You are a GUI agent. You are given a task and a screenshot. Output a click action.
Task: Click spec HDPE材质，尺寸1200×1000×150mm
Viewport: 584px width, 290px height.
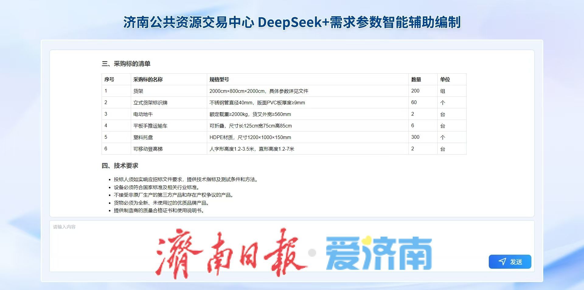(x=250, y=137)
